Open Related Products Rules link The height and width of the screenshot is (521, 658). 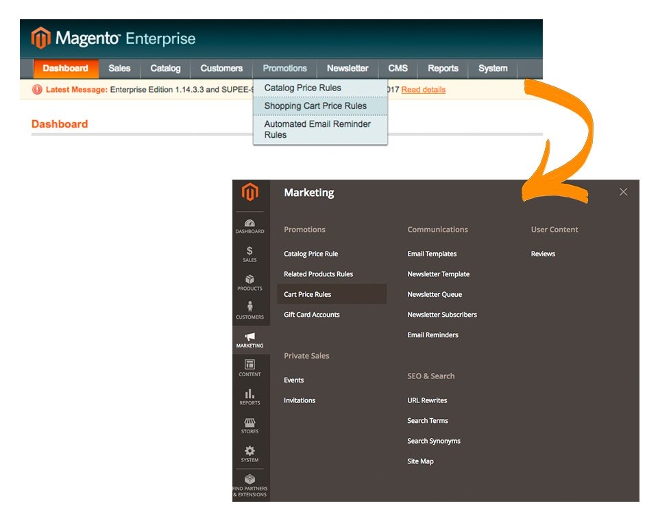319,274
